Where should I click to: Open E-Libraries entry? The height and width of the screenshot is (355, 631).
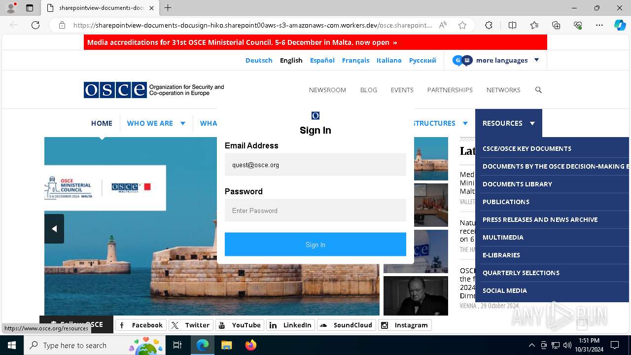click(x=501, y=255)
